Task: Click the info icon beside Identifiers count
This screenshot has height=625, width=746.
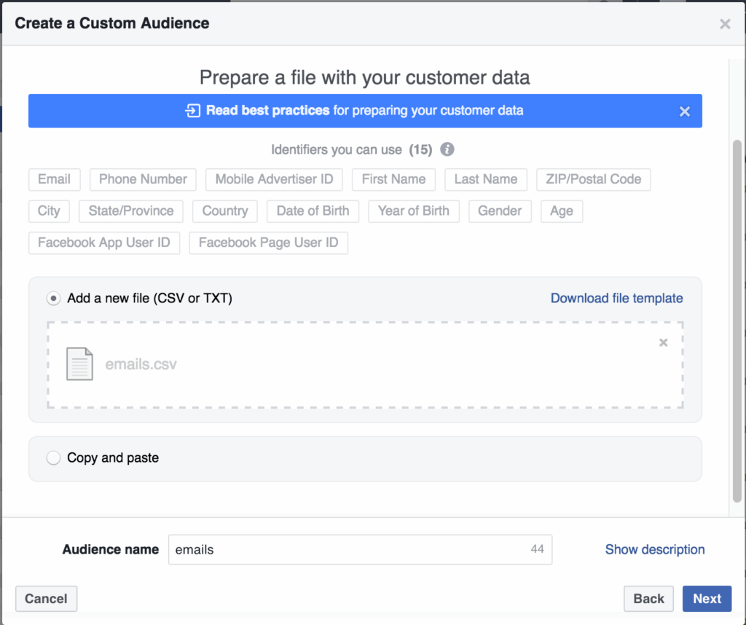Action: click(x=447, y=149)
